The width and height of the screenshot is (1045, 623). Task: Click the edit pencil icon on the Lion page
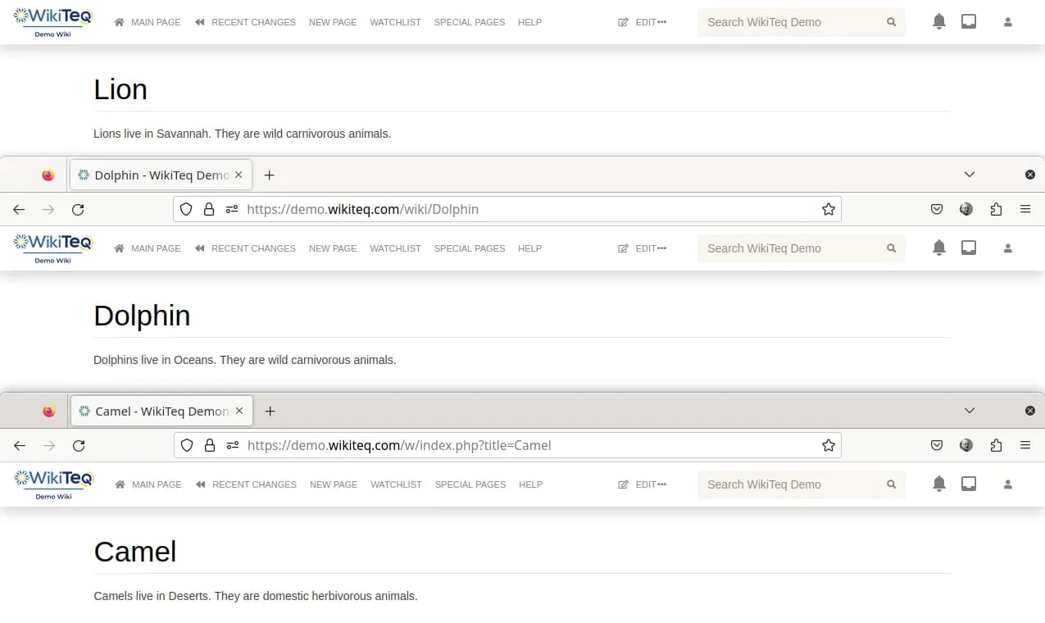[x=623, y=22]
